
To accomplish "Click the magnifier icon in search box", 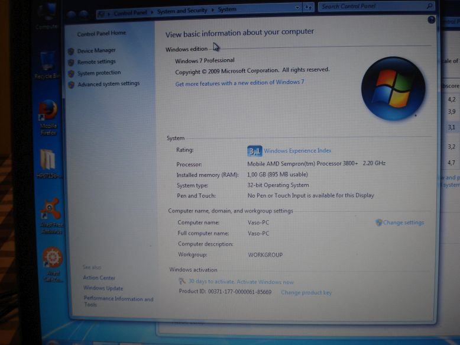I will 429,5.
